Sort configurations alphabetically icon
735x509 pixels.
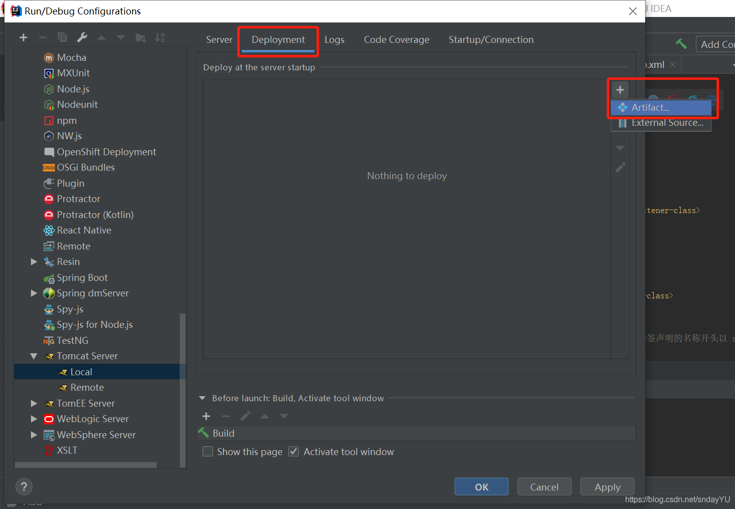160,37
